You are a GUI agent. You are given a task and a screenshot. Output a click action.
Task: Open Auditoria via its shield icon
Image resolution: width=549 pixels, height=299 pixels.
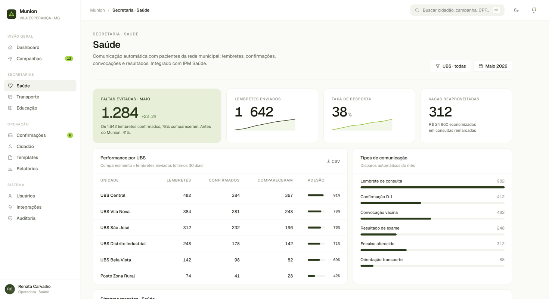click(10, 218)
